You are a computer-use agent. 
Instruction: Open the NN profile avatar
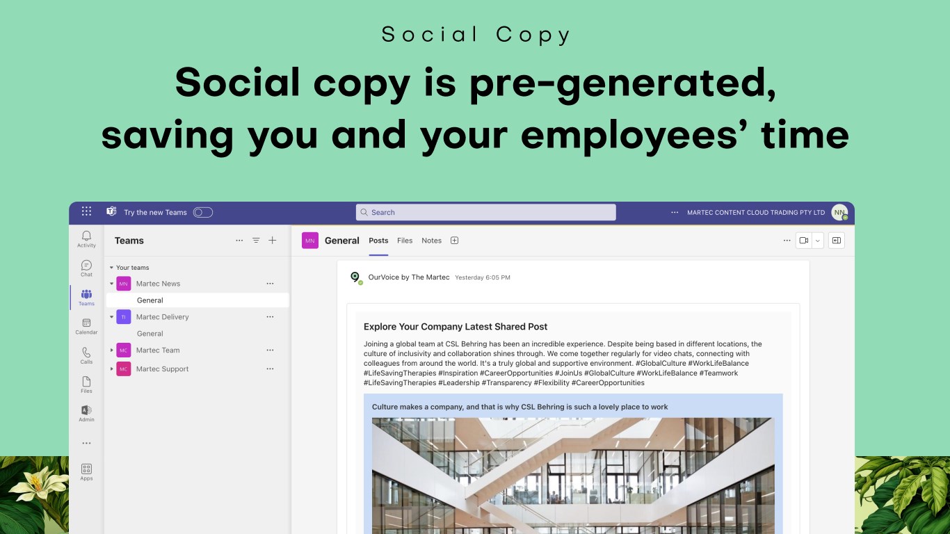[839, 212]
